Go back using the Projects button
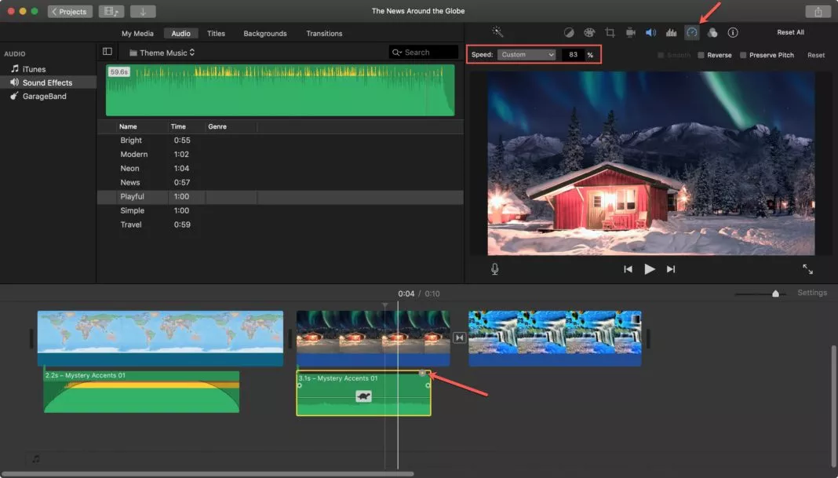838x478 pixels. [x=71, y=12]
